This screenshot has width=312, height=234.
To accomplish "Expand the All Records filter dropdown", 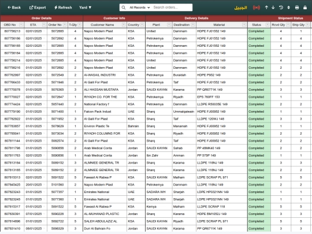I will click(139, 8).
